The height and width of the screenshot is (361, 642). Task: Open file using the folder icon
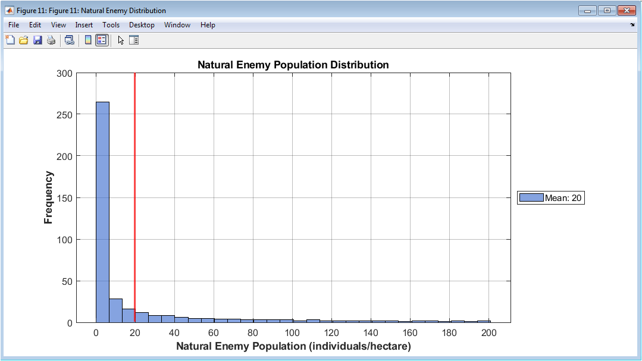point(24,40)
